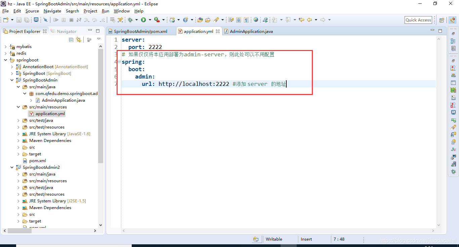
Task: Expand the AnnotationBoot project node
Action: [12, 67]
